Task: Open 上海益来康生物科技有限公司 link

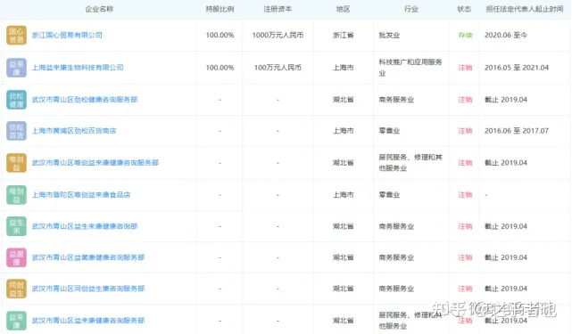Action: [78, 68]
